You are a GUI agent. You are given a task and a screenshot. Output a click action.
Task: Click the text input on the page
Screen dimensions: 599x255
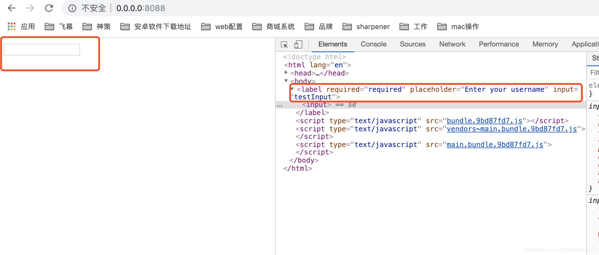coord(42,50)
